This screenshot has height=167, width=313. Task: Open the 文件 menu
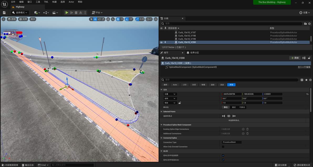[13, 2]
